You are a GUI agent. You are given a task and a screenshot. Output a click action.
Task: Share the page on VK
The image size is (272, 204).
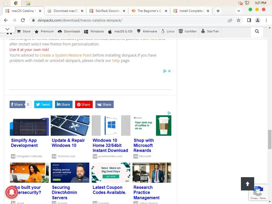(x=104, y=104)
